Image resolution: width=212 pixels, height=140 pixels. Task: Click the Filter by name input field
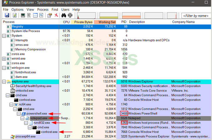click(195, 16)
